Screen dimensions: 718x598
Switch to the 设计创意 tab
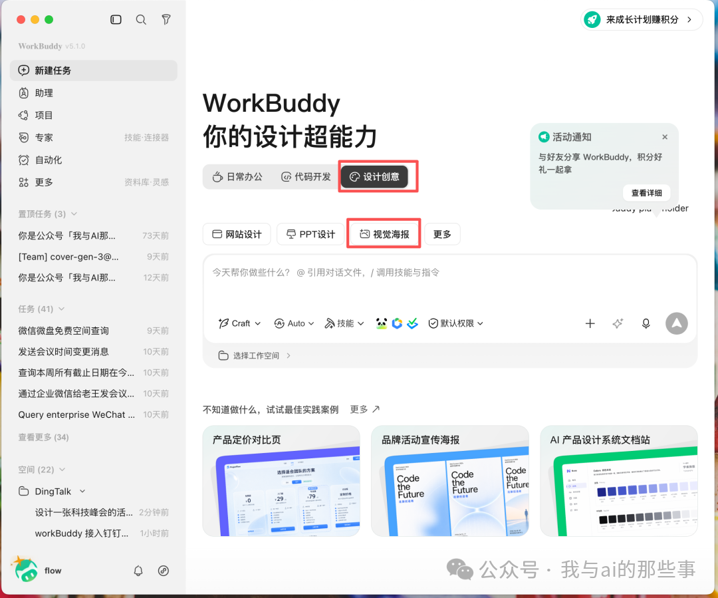[x=374, y=177]
